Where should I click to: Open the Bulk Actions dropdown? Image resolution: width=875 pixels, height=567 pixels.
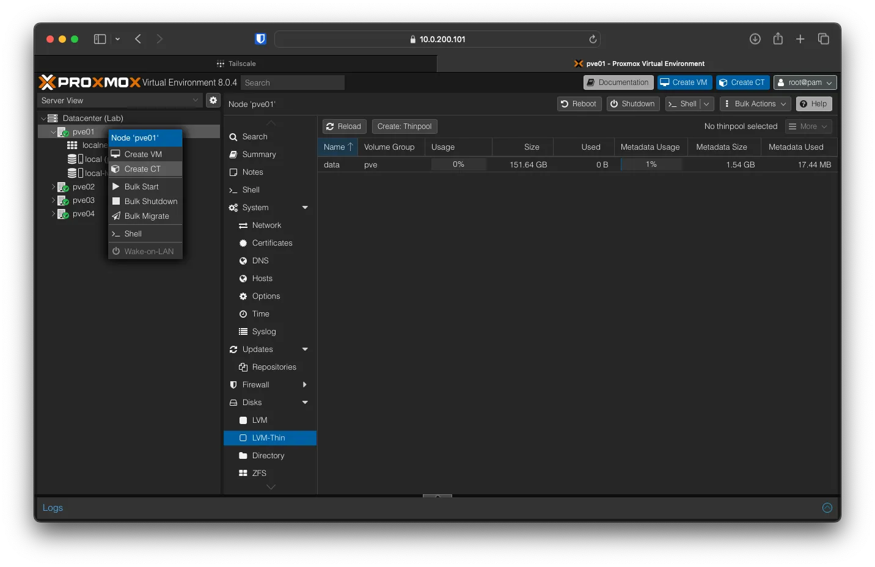click(x=755, y=104)
